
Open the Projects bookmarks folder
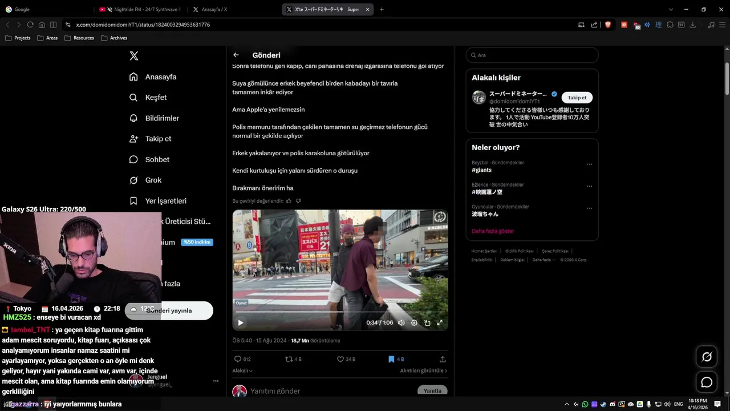[x=18, y=38]
